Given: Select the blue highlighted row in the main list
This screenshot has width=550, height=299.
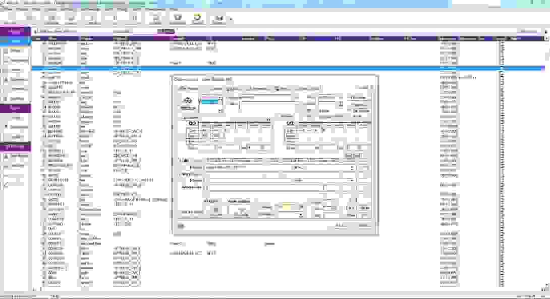Looking at the screenshot, I should [x=288, y=68].
